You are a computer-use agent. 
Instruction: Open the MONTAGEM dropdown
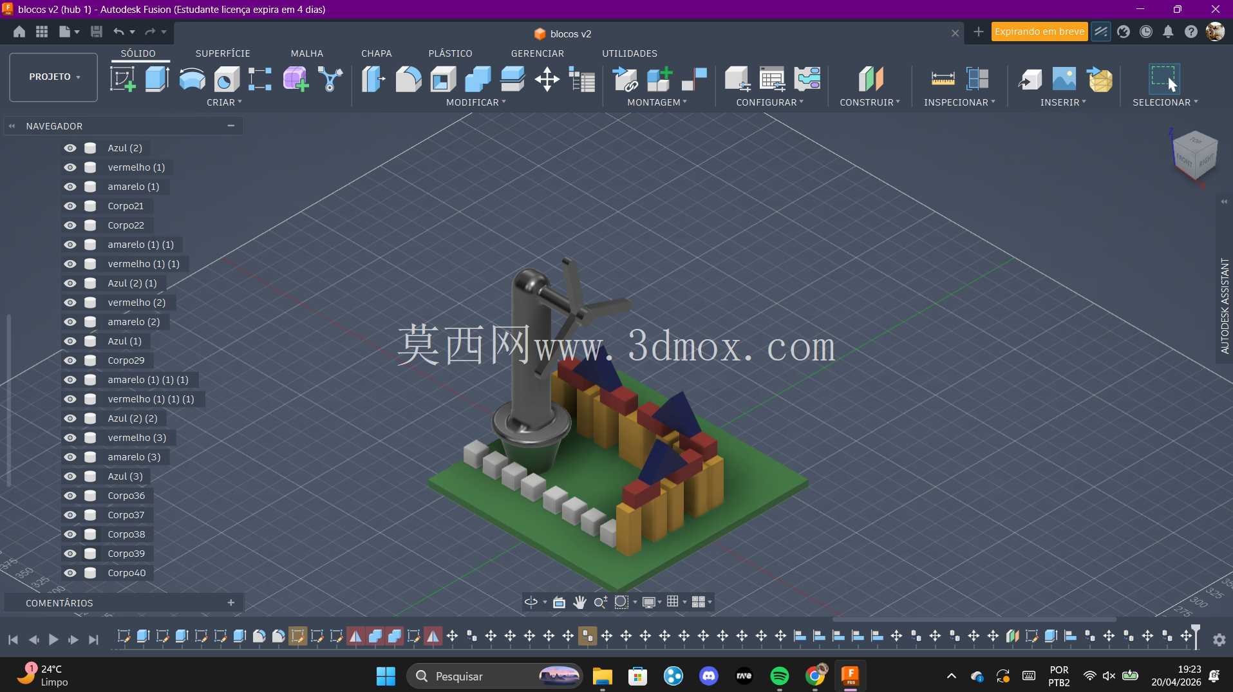(x=657, y=102)
